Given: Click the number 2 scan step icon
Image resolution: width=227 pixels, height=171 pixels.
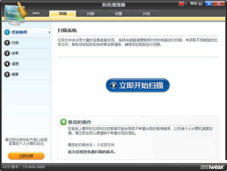Looking at the screenshot, I should tap(7, 43).
